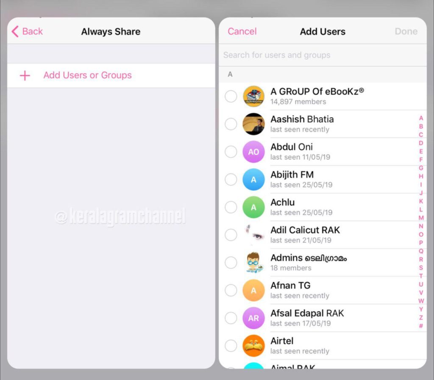The image size is (434, 380).
Task: Tap the text last seen 11/05/19
Action: point(300,157)
